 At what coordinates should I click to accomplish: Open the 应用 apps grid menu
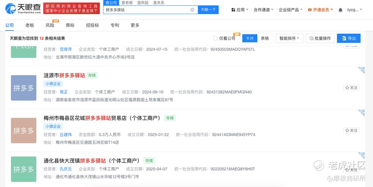240,10
